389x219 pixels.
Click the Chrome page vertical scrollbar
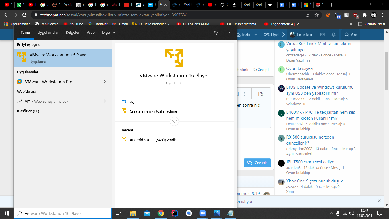click(386, 71)
